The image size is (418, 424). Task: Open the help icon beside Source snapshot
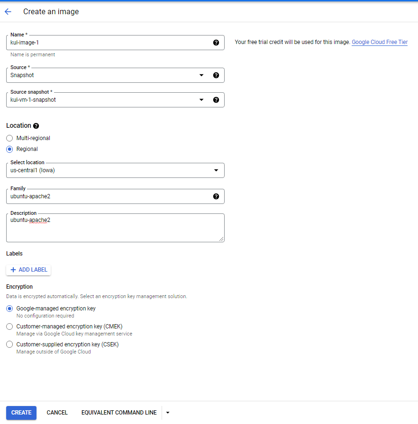point(216,99)
